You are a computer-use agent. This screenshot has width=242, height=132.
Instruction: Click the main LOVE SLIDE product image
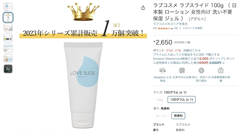(83, 85)
